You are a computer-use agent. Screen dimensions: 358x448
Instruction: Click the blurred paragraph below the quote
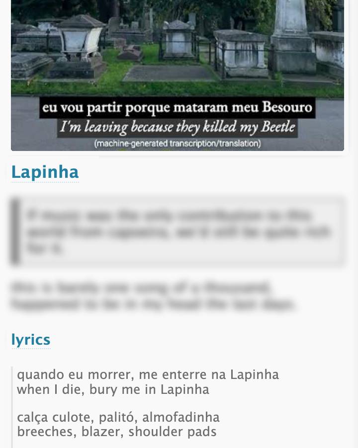[153, 296]
